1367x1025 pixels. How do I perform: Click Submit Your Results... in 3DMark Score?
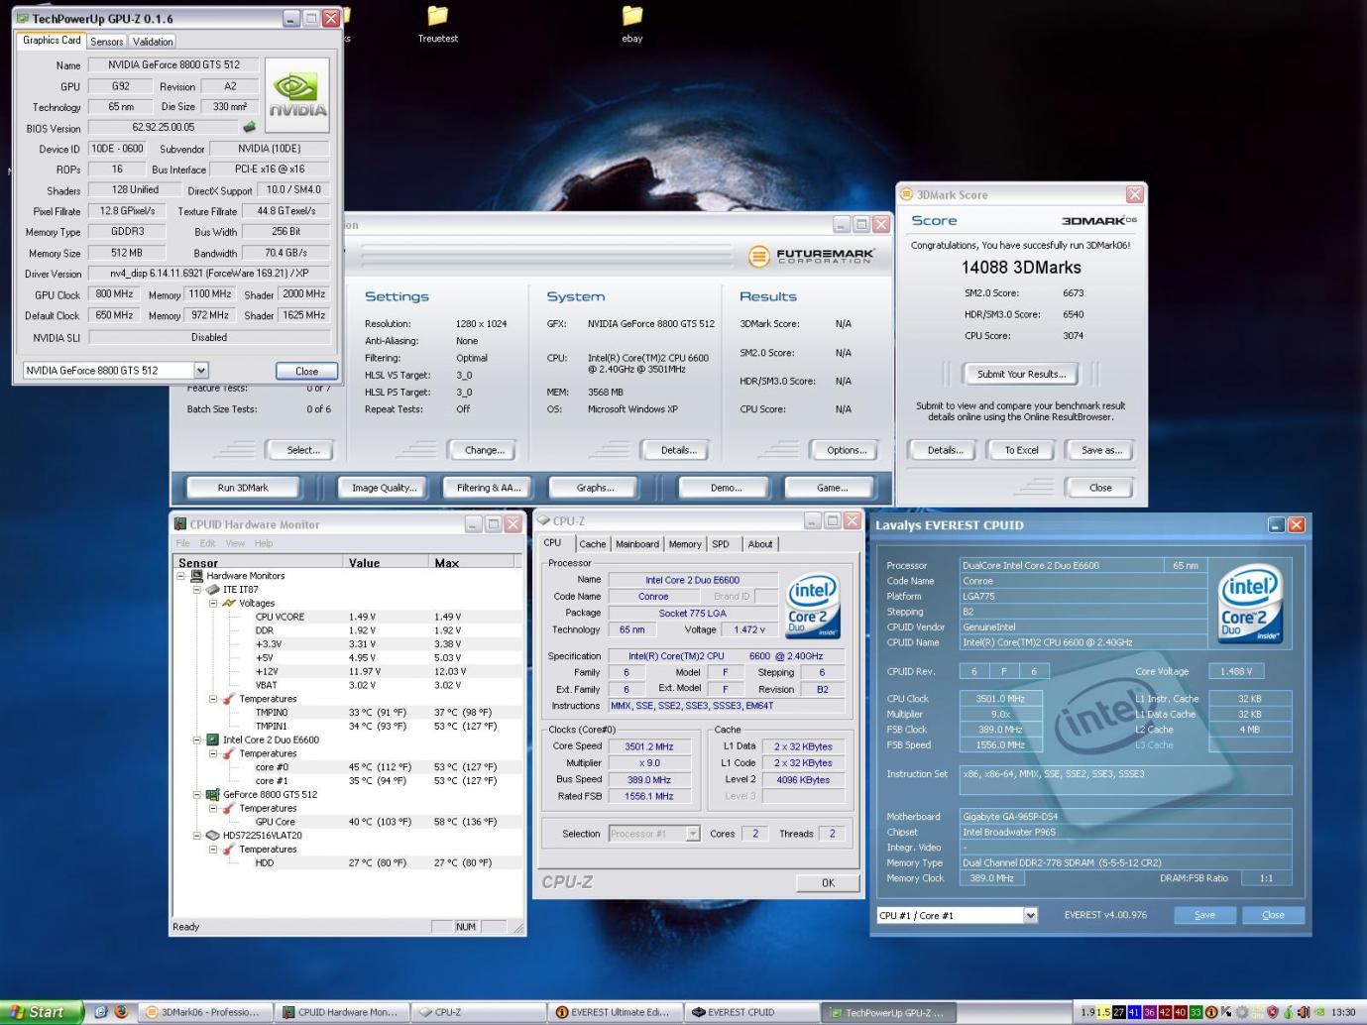tap(1021, 374)
